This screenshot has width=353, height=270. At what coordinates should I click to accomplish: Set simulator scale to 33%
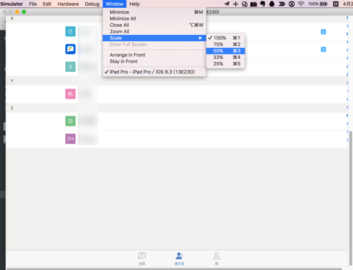click(225, 58)
